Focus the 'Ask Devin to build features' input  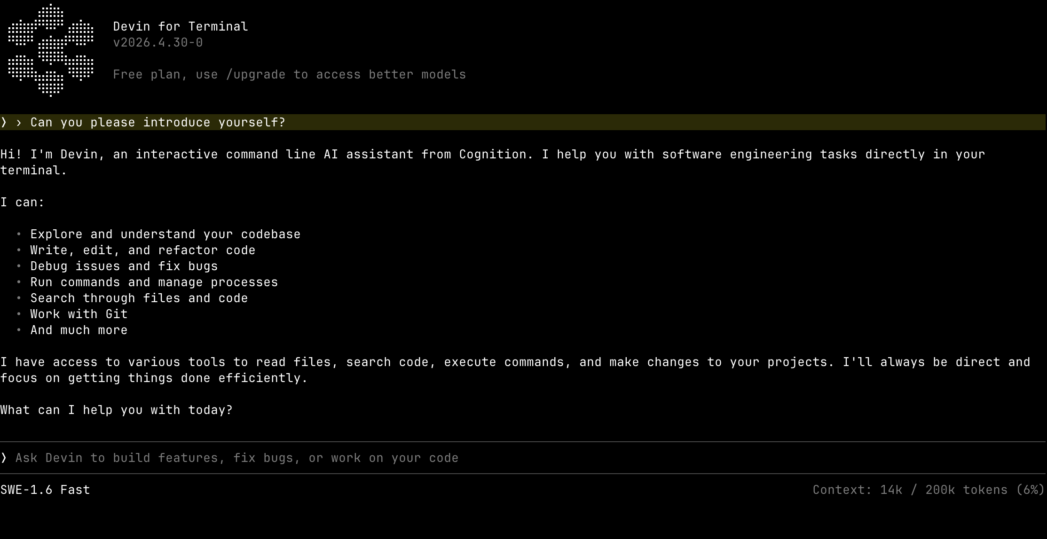(523, 458)
